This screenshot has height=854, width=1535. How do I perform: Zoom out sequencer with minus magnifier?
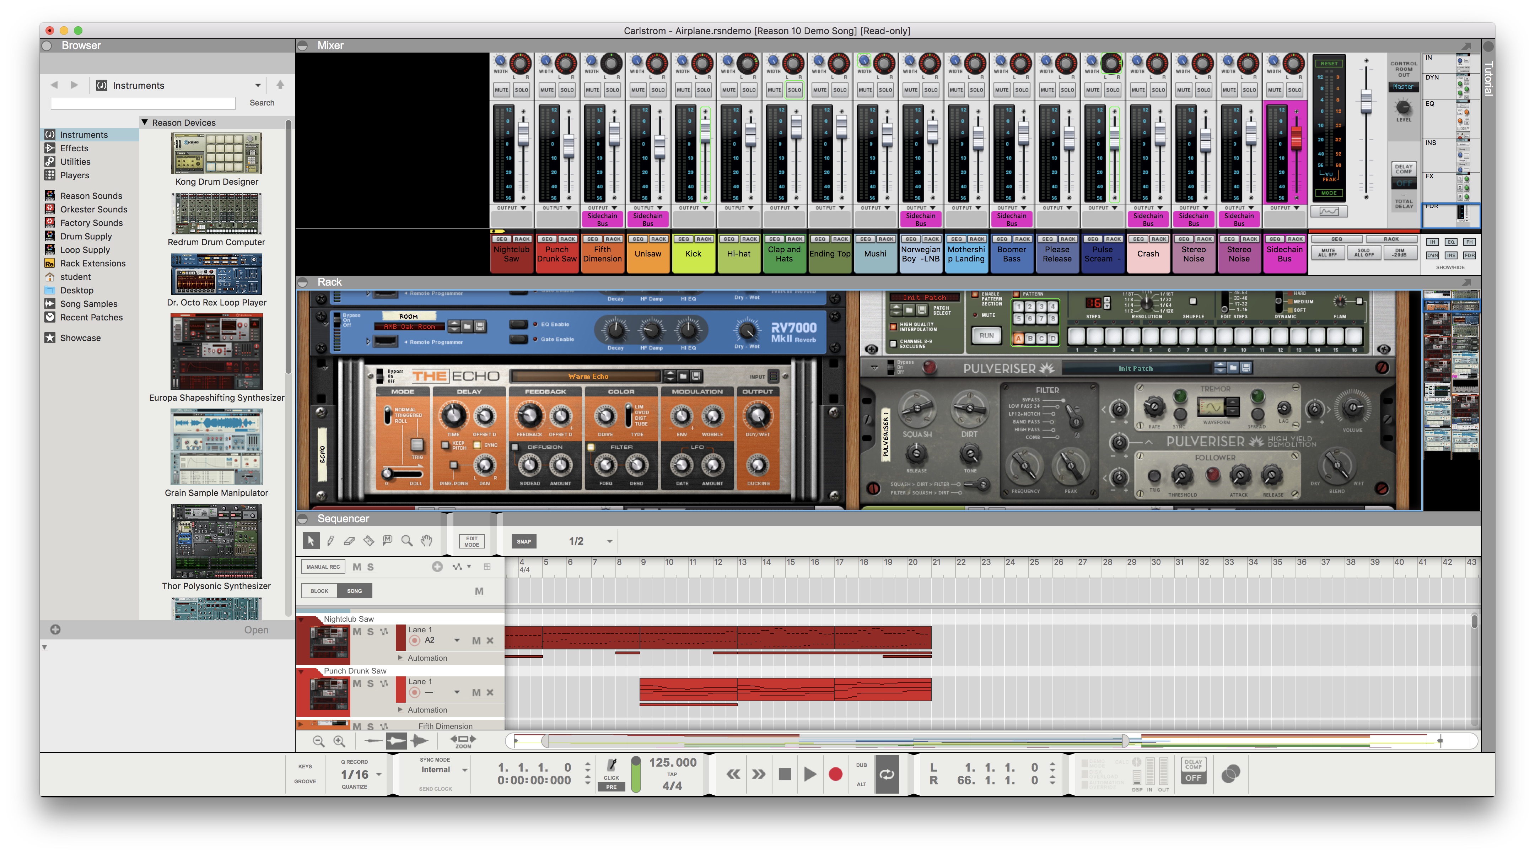[319, 741]
